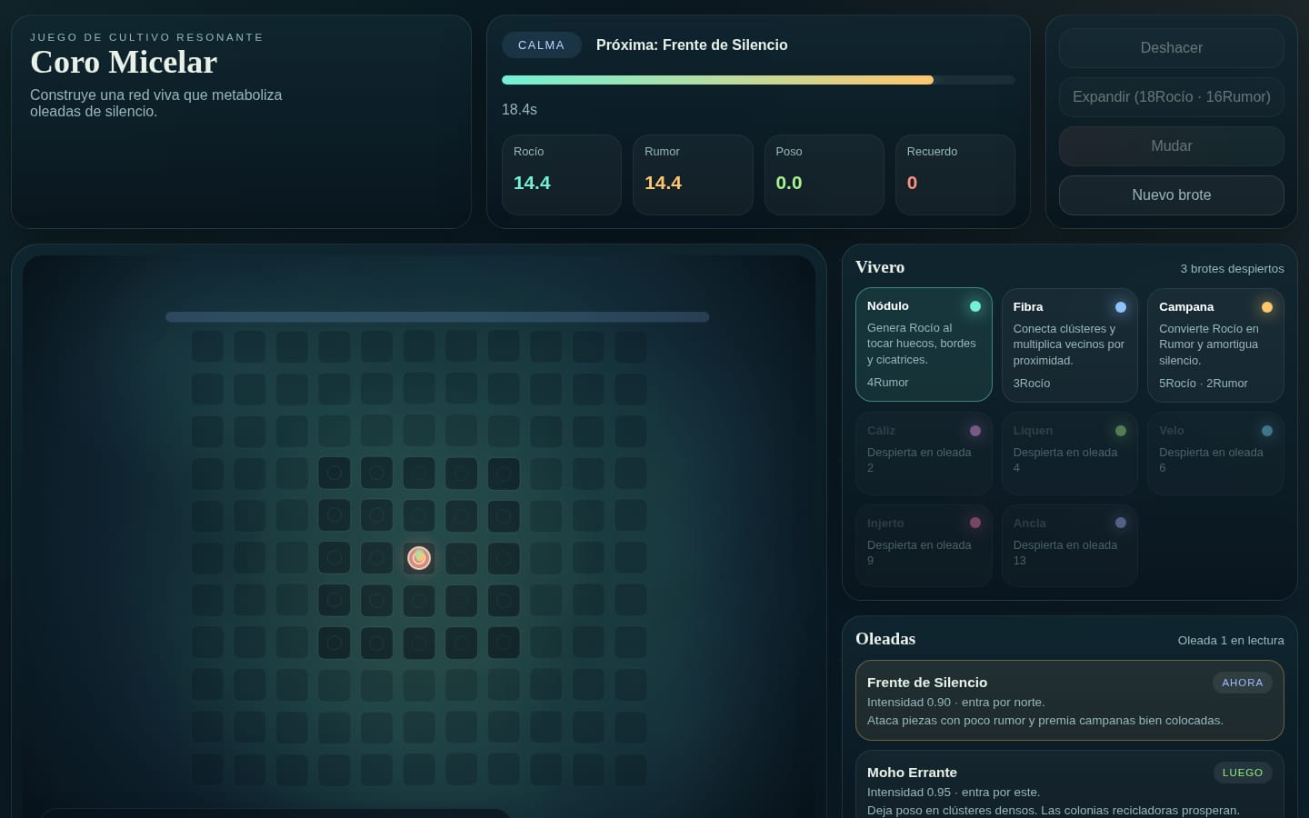Click the Mudar button
1309x818 pixels.
[x=1171, y=146]
